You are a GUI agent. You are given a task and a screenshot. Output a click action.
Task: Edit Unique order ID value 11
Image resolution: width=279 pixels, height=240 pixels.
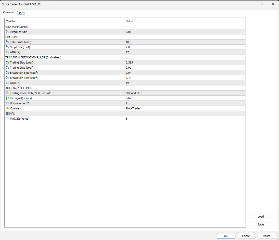click(x=185, y=103)
